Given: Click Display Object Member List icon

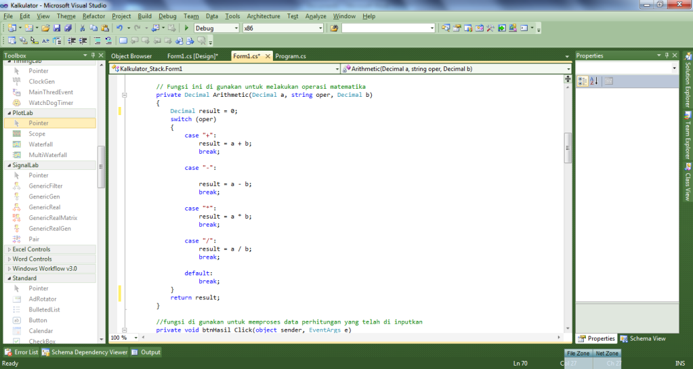Looking at the screenshot, I should tap(12, 41).
